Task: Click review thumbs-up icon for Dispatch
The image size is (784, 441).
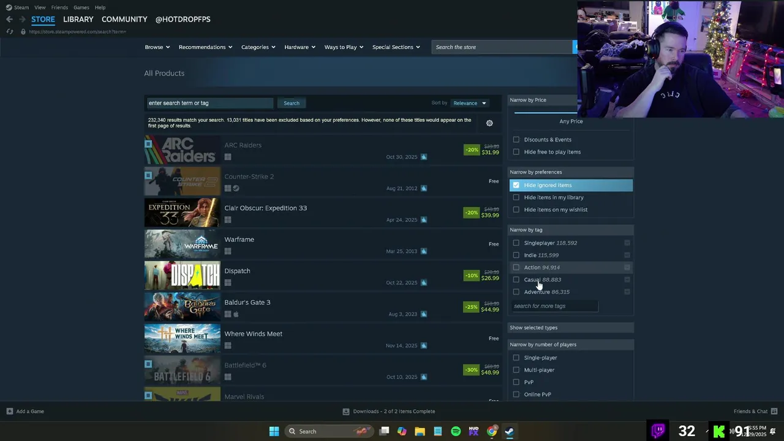Action: tap(423, 282)
